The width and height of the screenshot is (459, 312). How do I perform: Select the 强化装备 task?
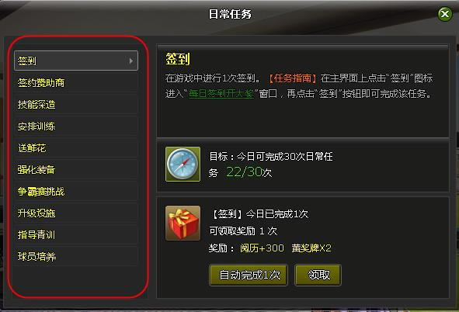(x=76, y=170)
